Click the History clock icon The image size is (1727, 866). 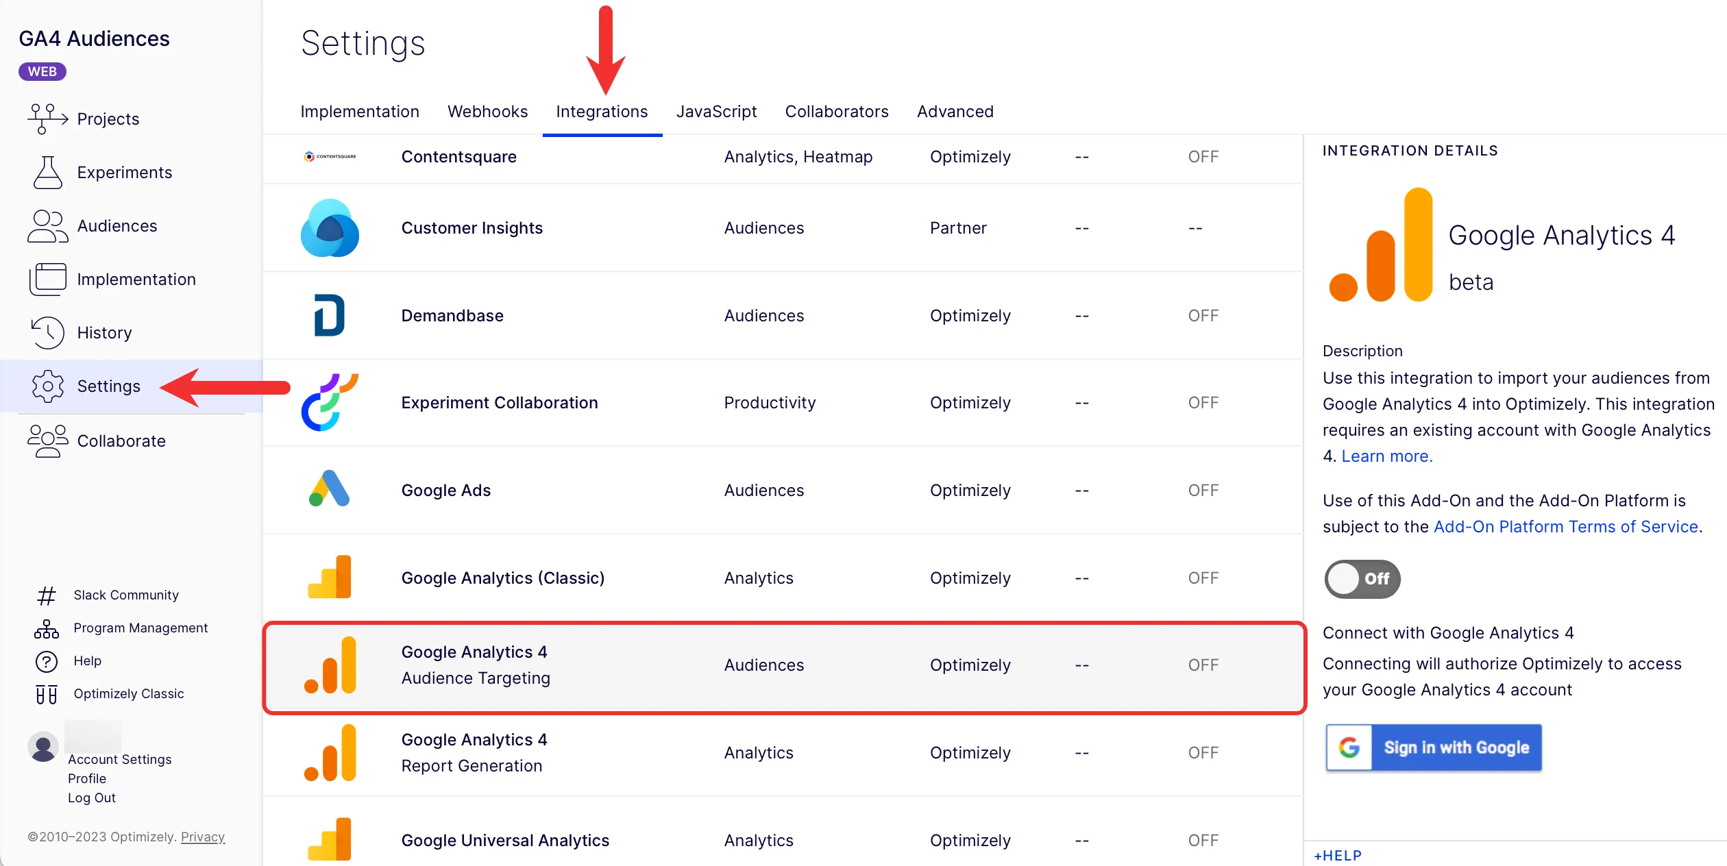47,333
